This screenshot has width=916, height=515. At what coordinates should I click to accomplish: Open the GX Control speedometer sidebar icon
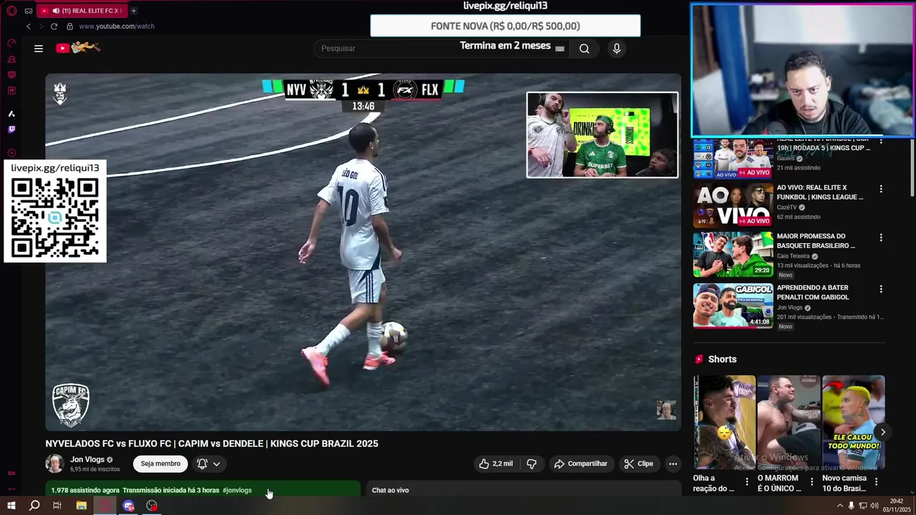pos(11,43)
